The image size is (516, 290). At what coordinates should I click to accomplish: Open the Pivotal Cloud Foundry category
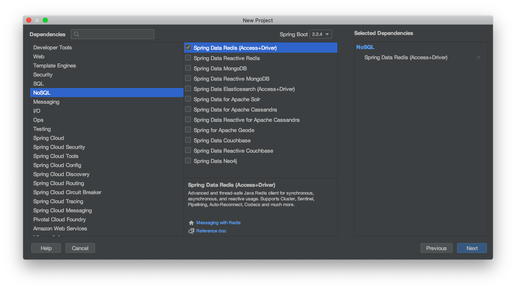107,220
